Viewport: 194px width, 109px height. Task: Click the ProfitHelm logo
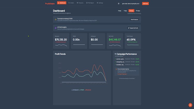pos(50,4)
